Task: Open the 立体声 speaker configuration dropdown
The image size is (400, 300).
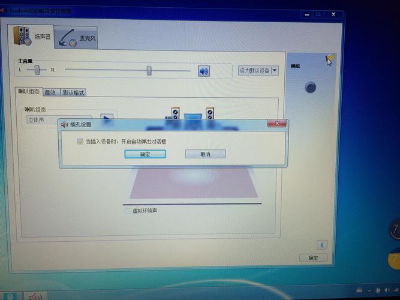Action: 58,119
